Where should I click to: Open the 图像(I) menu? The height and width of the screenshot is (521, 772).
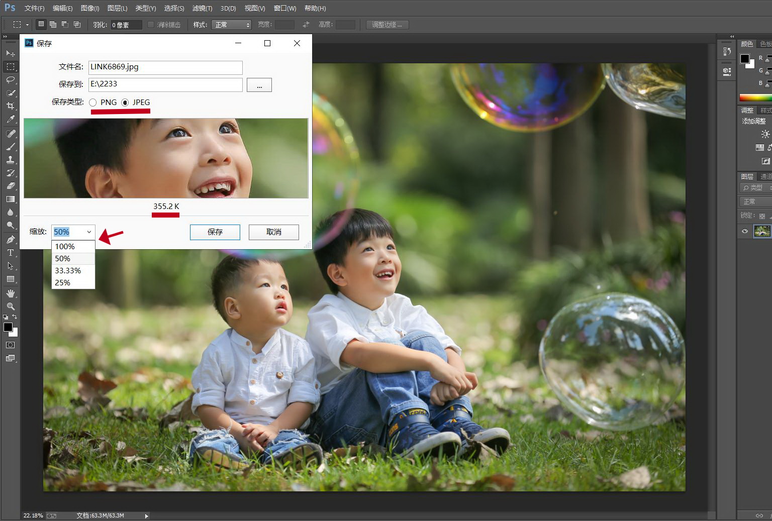point(90,8)
